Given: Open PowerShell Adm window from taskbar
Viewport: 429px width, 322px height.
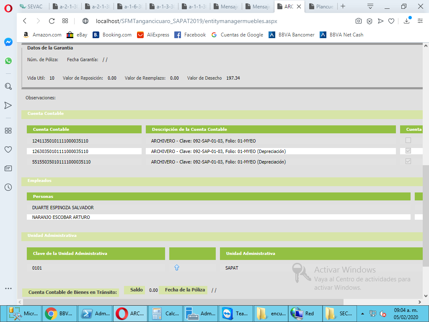Looking at the screenshot, I should pyautogui.click(x=95, y=314).
